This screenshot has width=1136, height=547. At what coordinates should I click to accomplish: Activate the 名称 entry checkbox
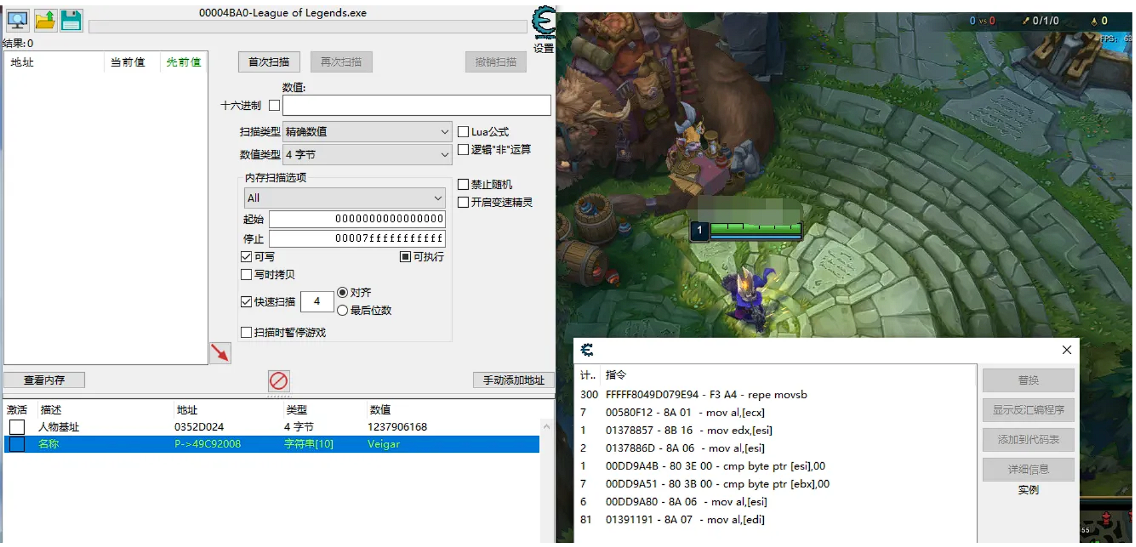pyautogui.click(x=17, y=444)
